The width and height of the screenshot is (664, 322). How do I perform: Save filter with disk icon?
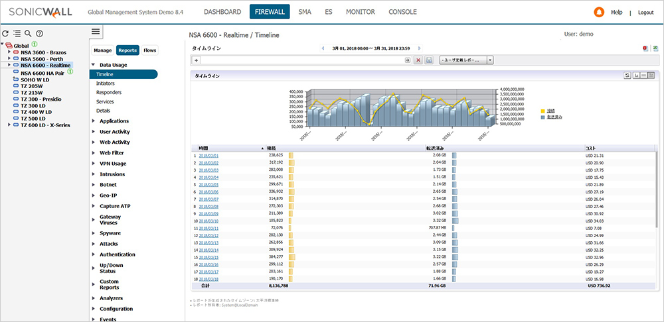[x=428, y=60]
